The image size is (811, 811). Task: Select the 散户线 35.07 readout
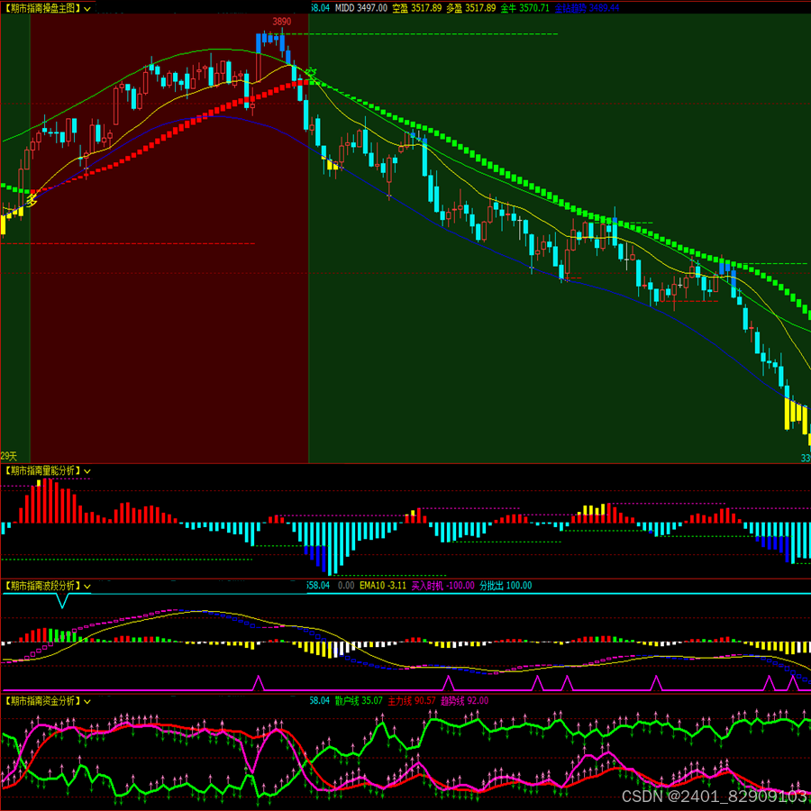359,701
